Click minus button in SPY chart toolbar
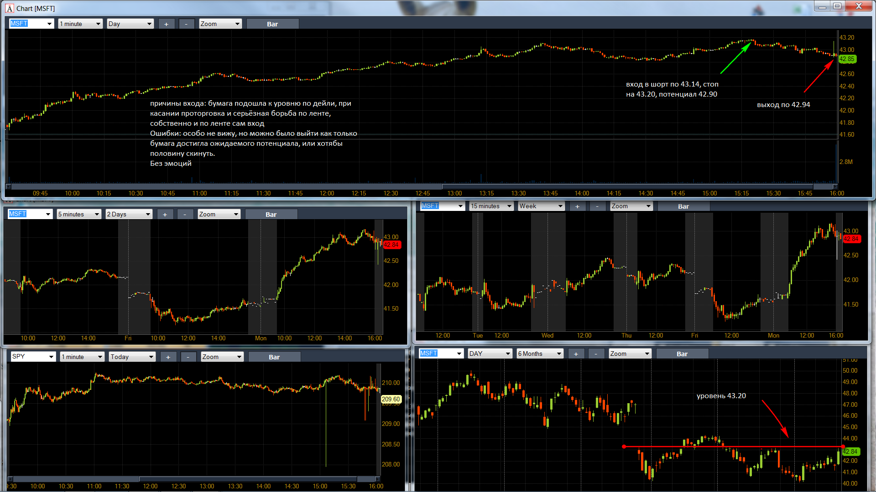Viewport: 876px width, 492px height. 188,357
